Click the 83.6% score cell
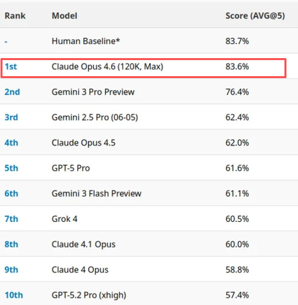This screenshot has width=298, height=305. [237, 67]
